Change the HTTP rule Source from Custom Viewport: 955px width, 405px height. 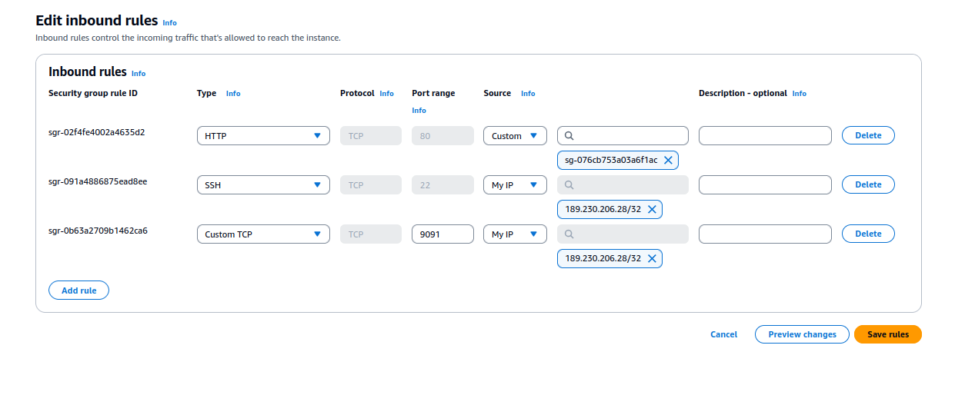click(x=515, y=136)
